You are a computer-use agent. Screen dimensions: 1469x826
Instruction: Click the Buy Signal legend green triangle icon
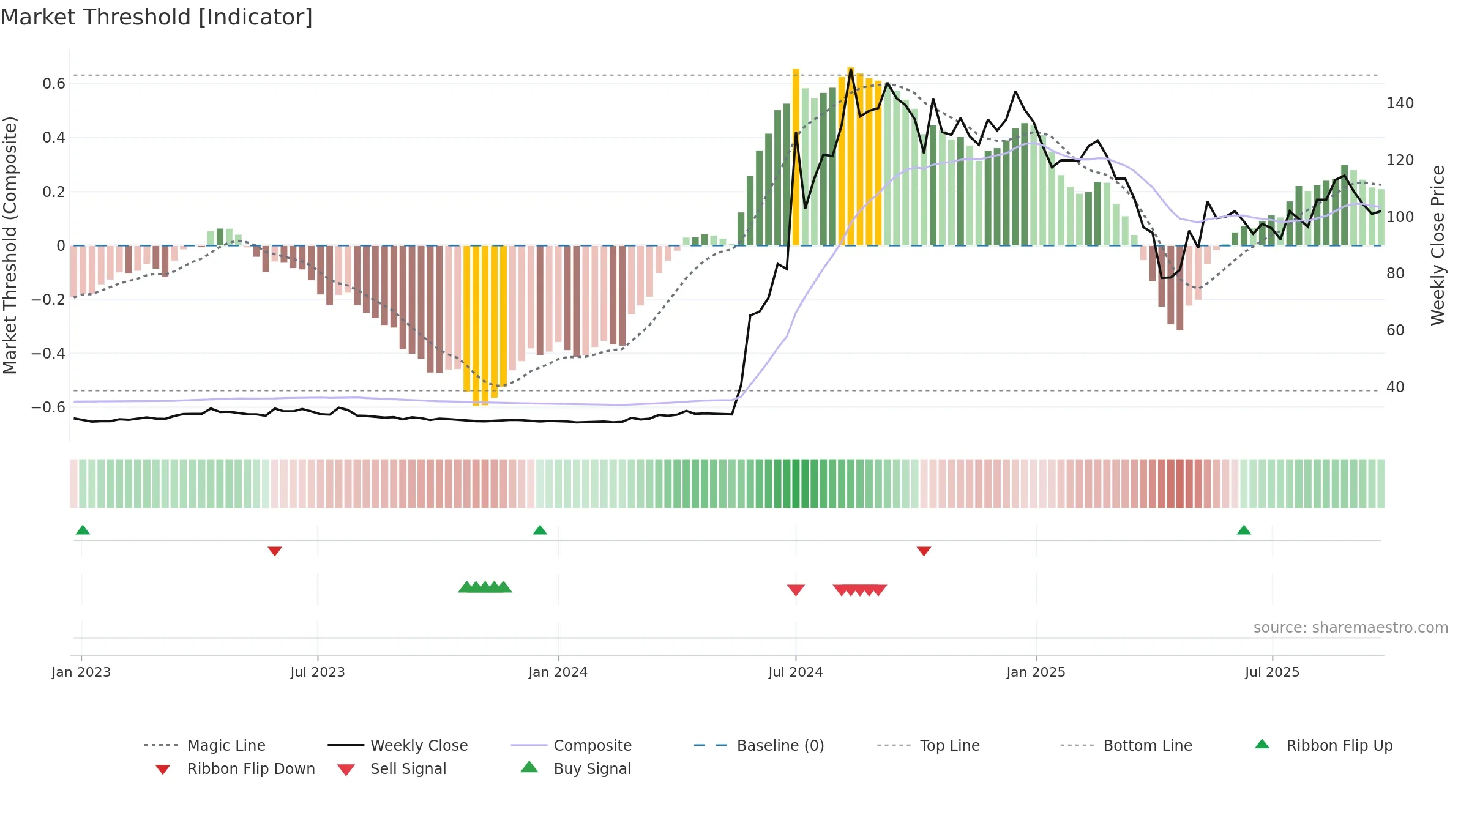(529, 767)
